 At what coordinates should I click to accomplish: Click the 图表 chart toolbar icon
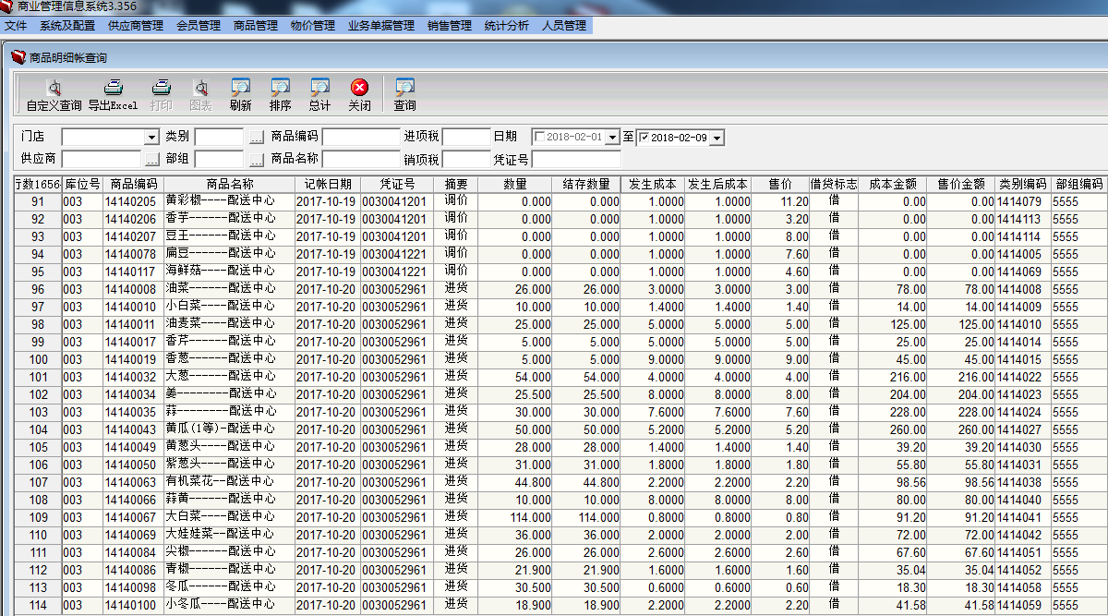201,94
